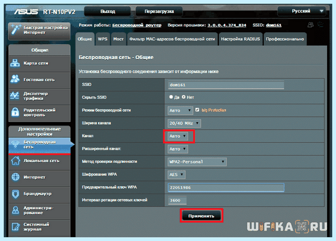Click the 'Беспроводная сеть - Общие' heading
This screenshot has width=336, height=241.
coord(116,57)
